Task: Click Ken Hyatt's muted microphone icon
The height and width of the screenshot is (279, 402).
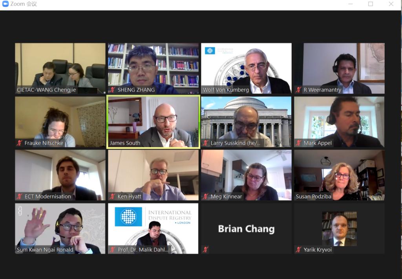Action: click(112, 196)
